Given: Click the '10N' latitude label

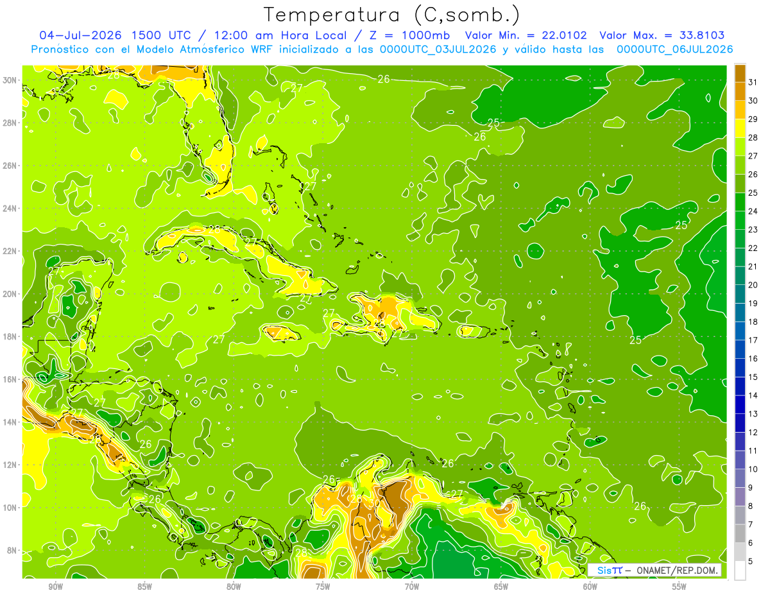Looking at the screenshot, I should click(x=10, y=507).
